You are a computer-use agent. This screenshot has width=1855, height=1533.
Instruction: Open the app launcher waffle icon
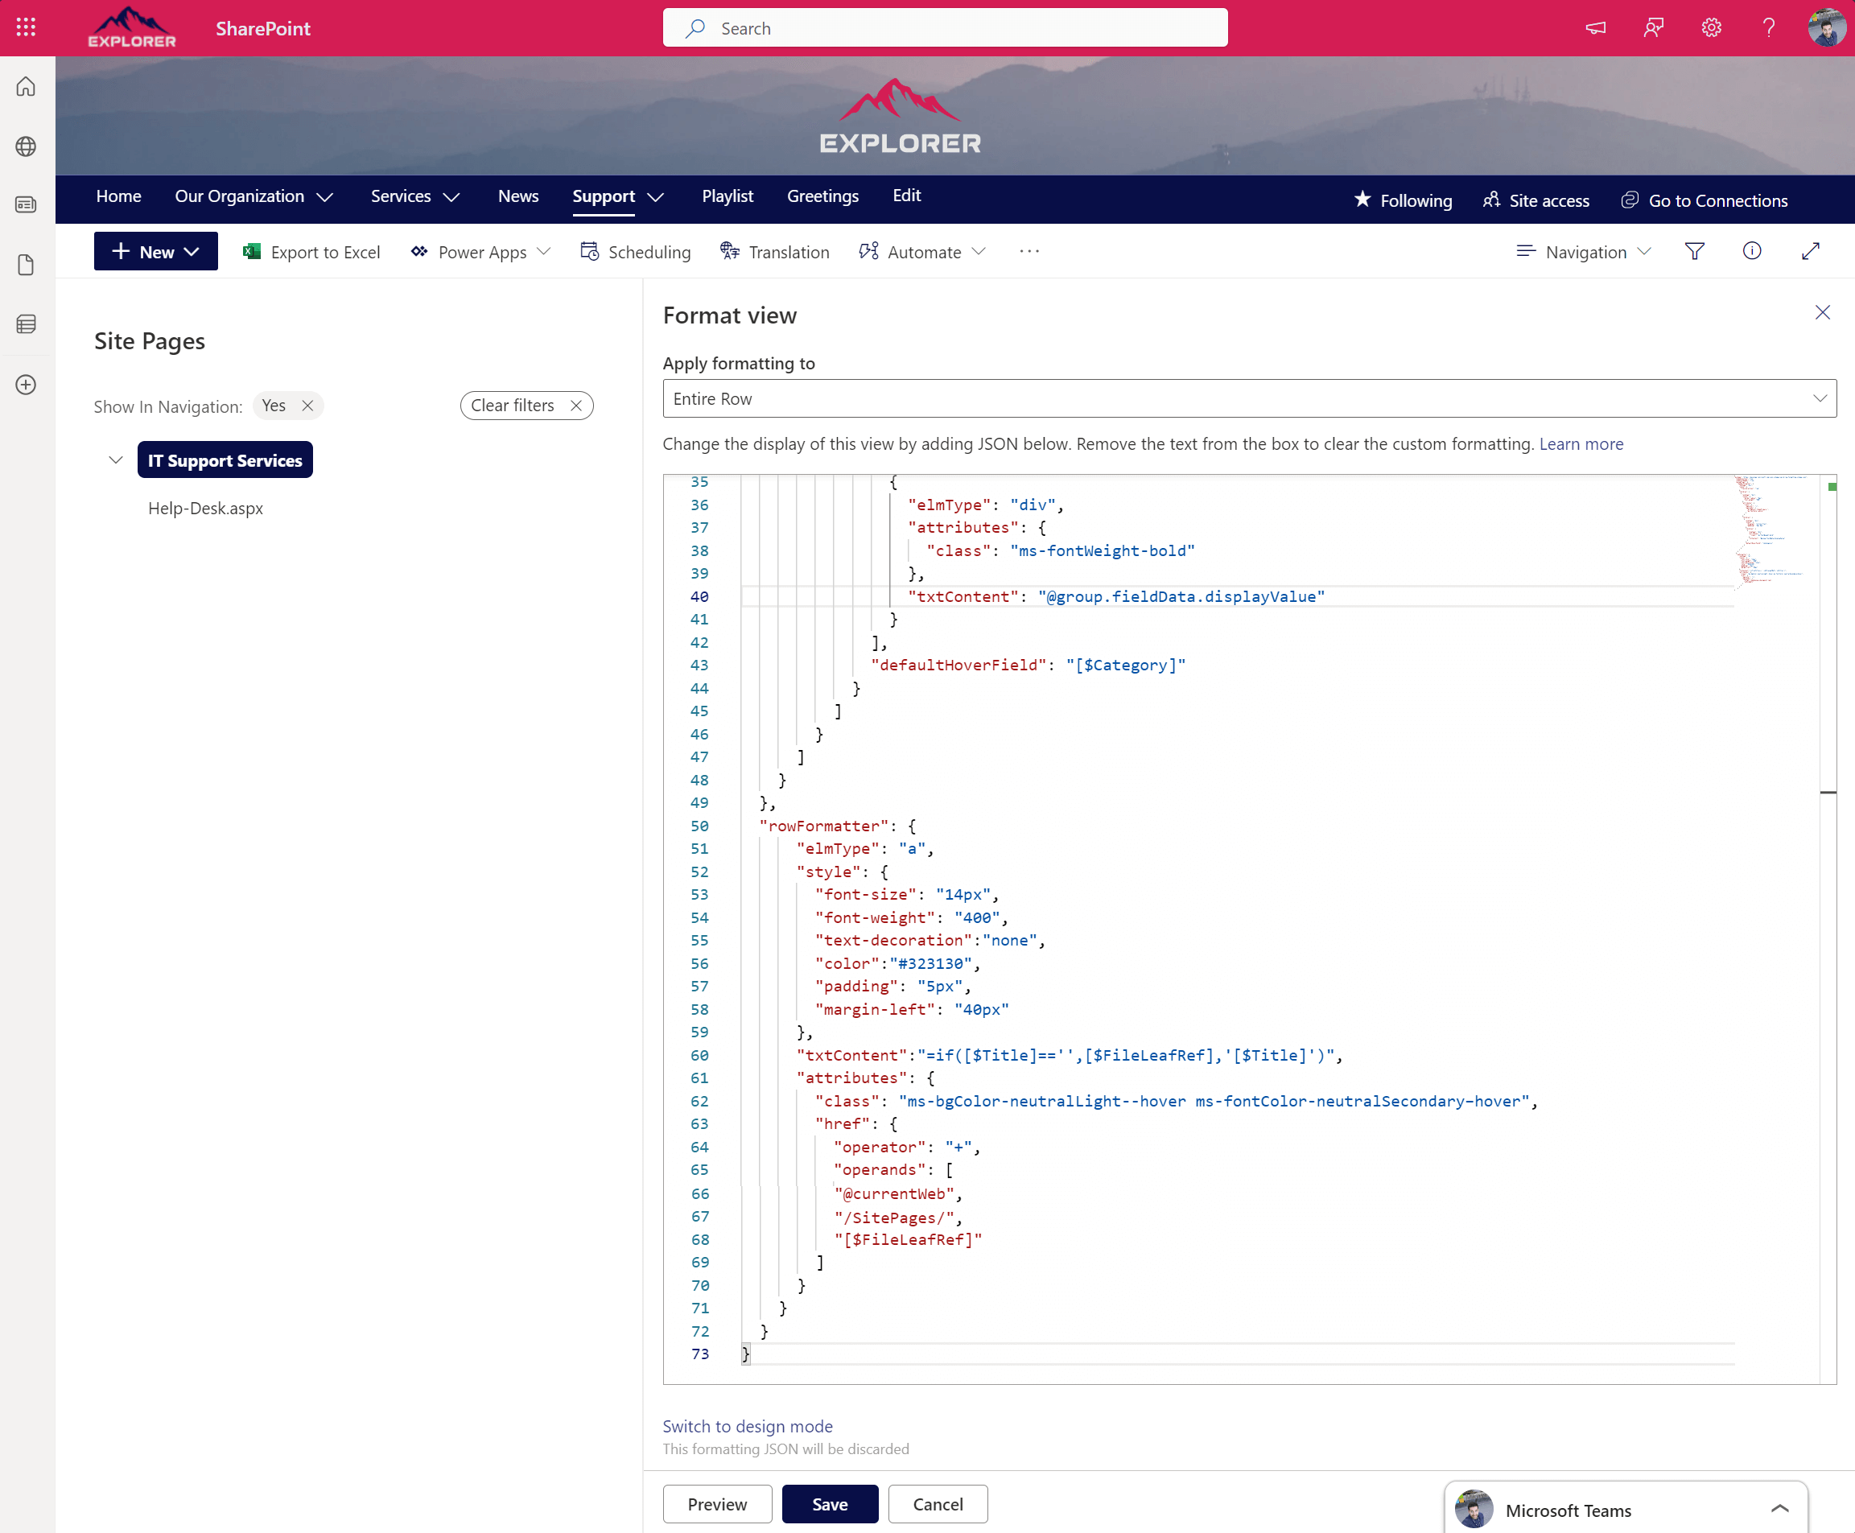click(25, 27)
